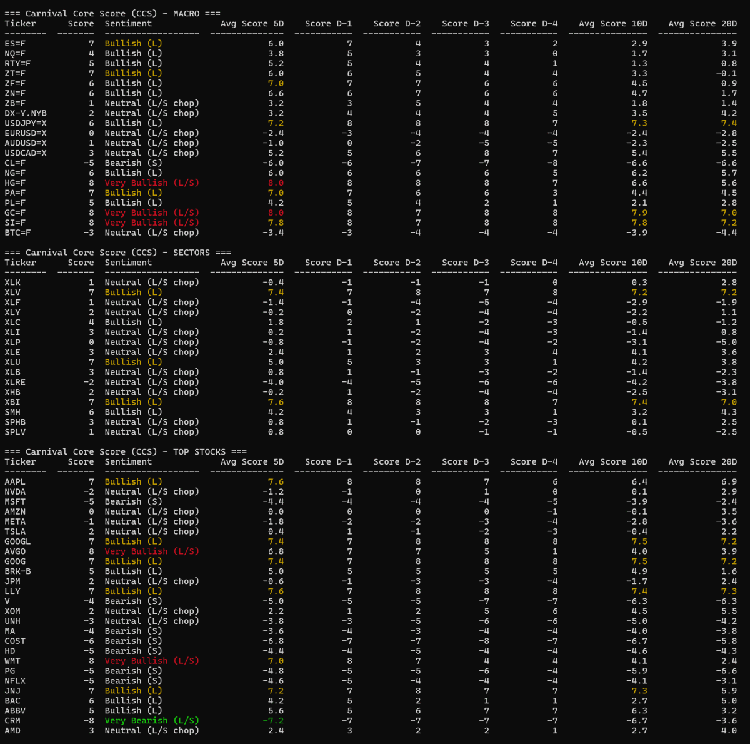Click the TSLA ticker
Image resolution: width=750 pixels, height=744 pixels.
(x=15, y=531)
